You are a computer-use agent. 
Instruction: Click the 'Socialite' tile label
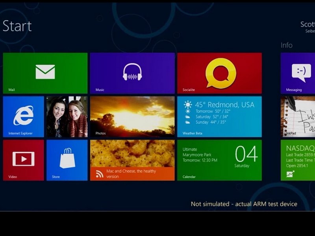click(x=189, y=90)
